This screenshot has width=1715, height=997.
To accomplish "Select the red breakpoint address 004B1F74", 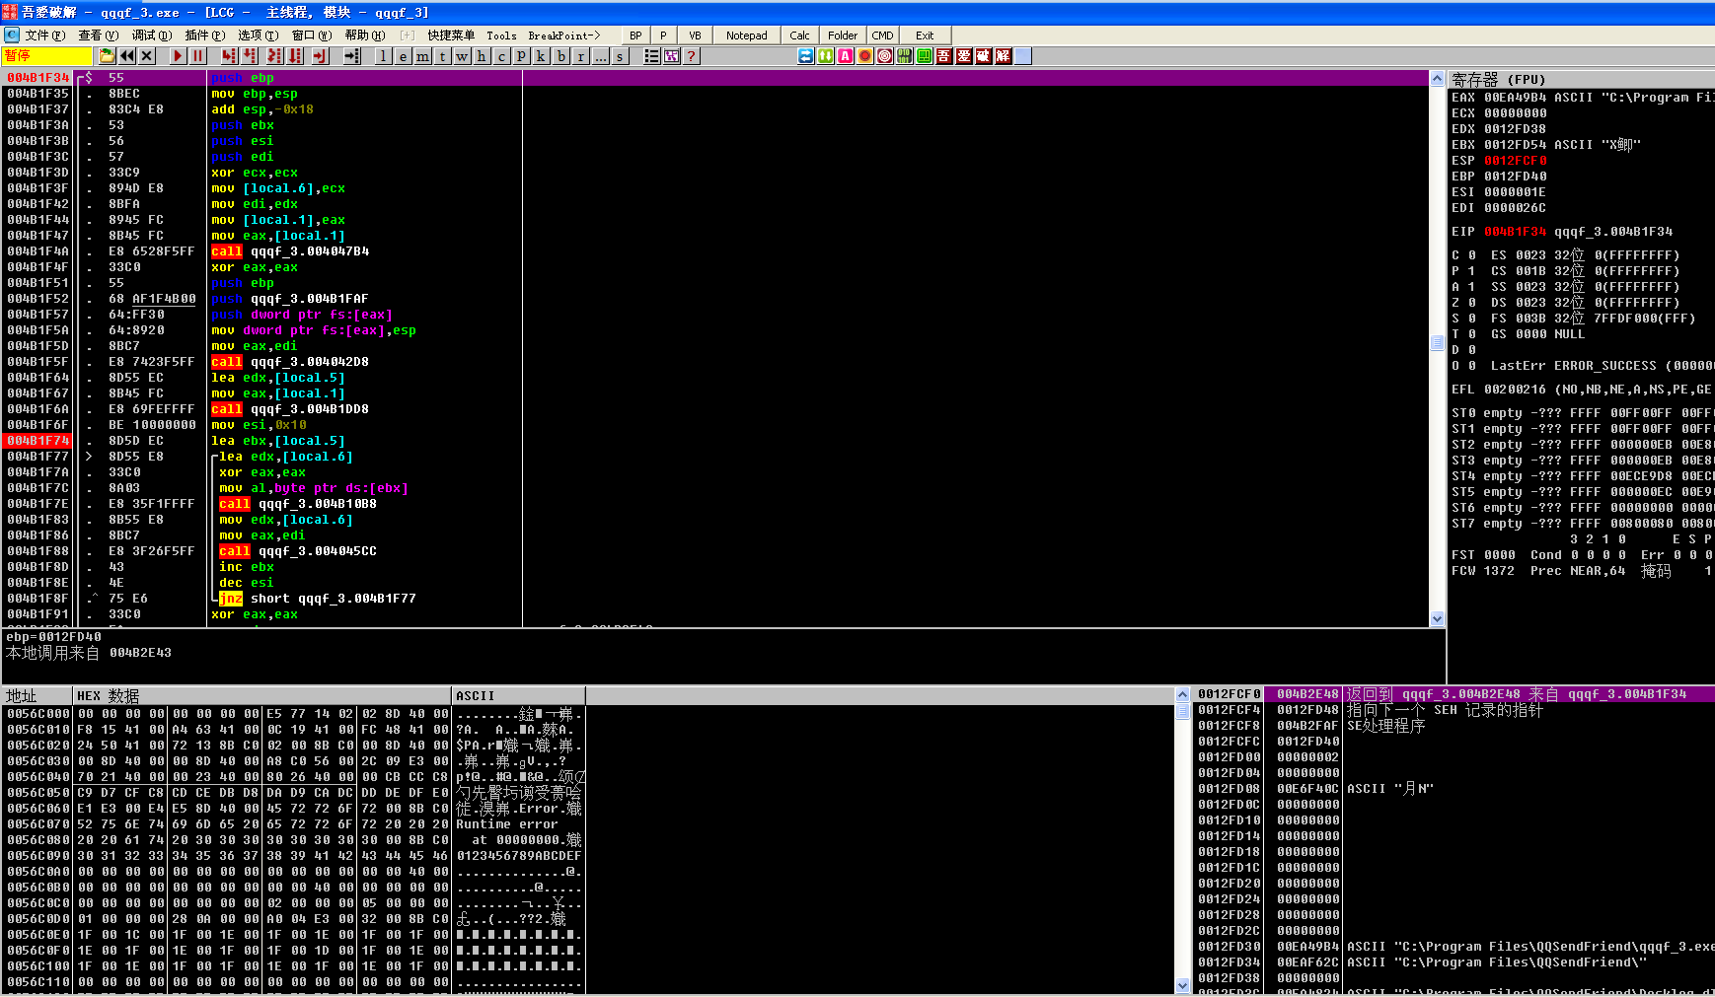I will tap(37, 441).
